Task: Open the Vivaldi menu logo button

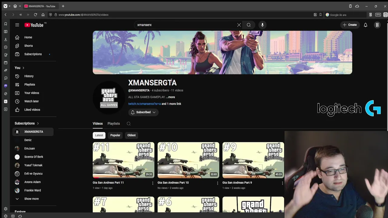Action: pos(5,6)
